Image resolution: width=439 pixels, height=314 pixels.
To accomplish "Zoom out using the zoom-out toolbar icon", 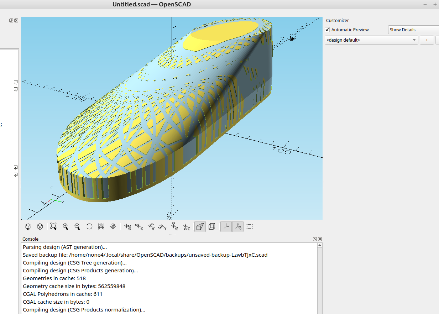I will [77, 226].
